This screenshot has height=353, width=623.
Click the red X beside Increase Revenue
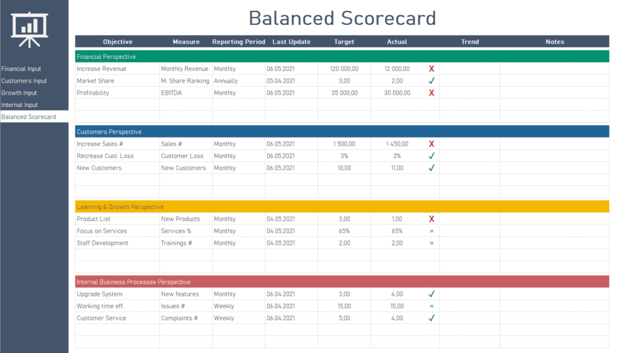(431, 68)
